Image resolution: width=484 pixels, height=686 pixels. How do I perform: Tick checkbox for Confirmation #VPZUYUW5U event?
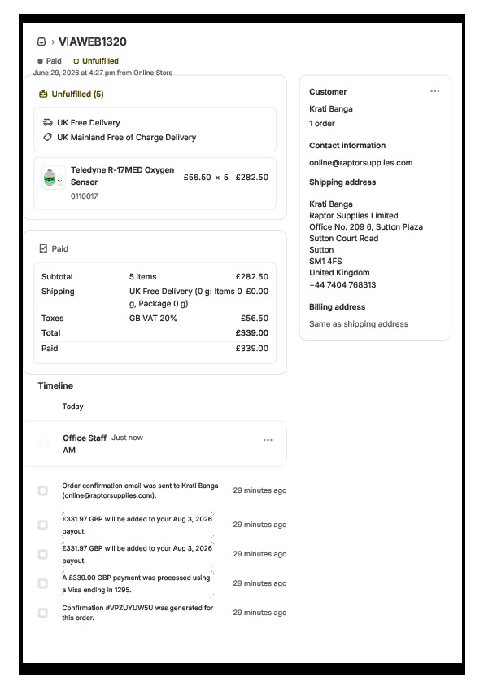pyautogui.click(x=43, y=613)
